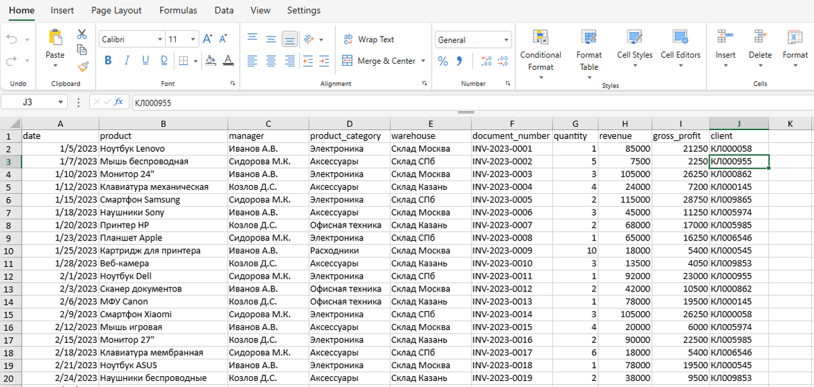
Task: Open the number format dropdown showing General
Action: tap(506, 40)
